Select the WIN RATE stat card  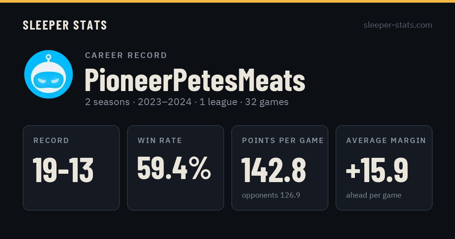(176, 168)
